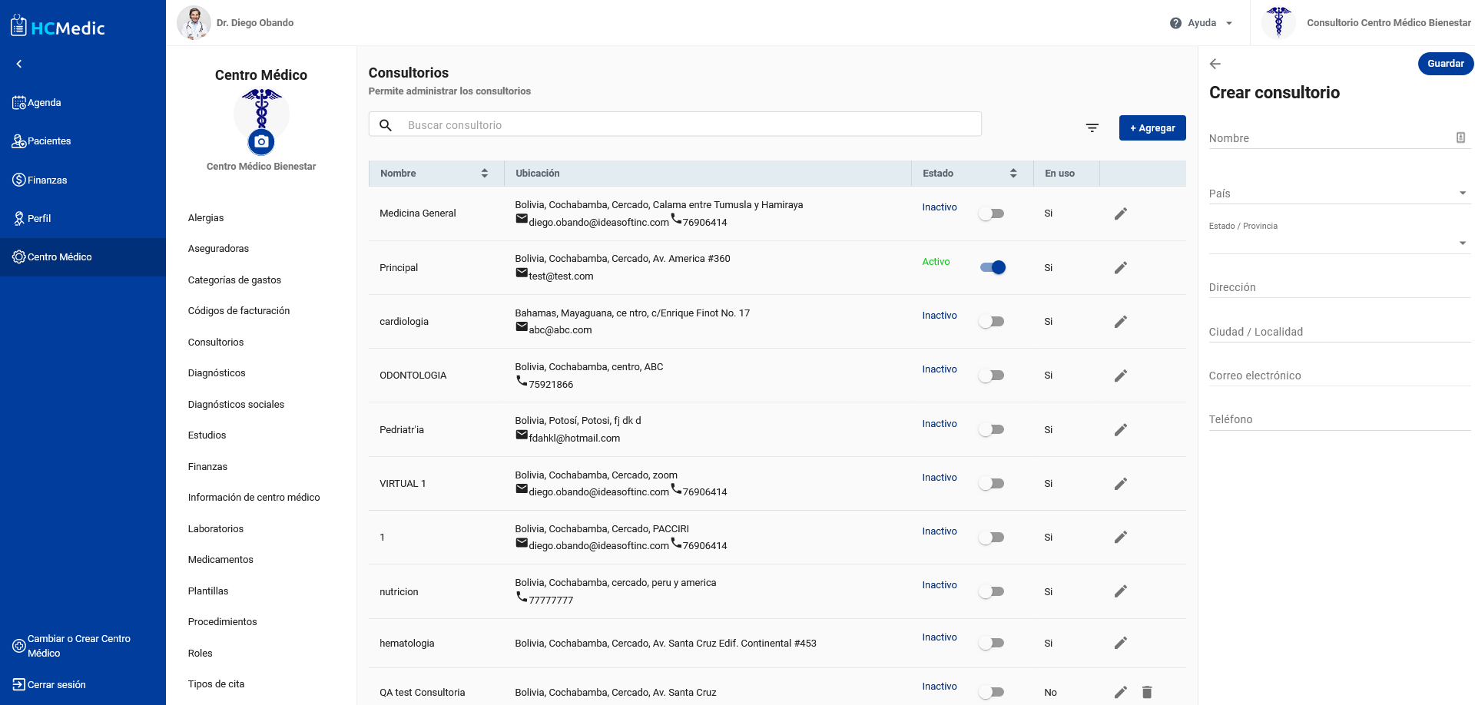Image resolution: width=1475 pixels, height=705 pixels.
Task: Sort the table by Nombre column
Action: pyautogui.click(x=484, y=174)
